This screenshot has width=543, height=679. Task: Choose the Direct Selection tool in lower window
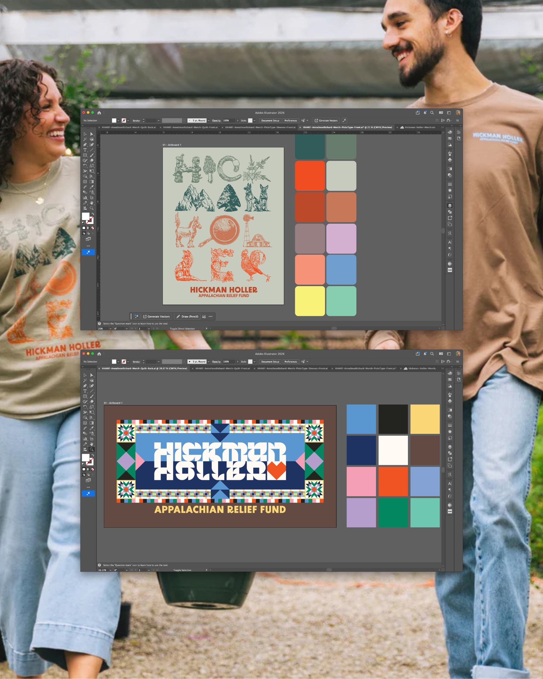click(92, 375)
